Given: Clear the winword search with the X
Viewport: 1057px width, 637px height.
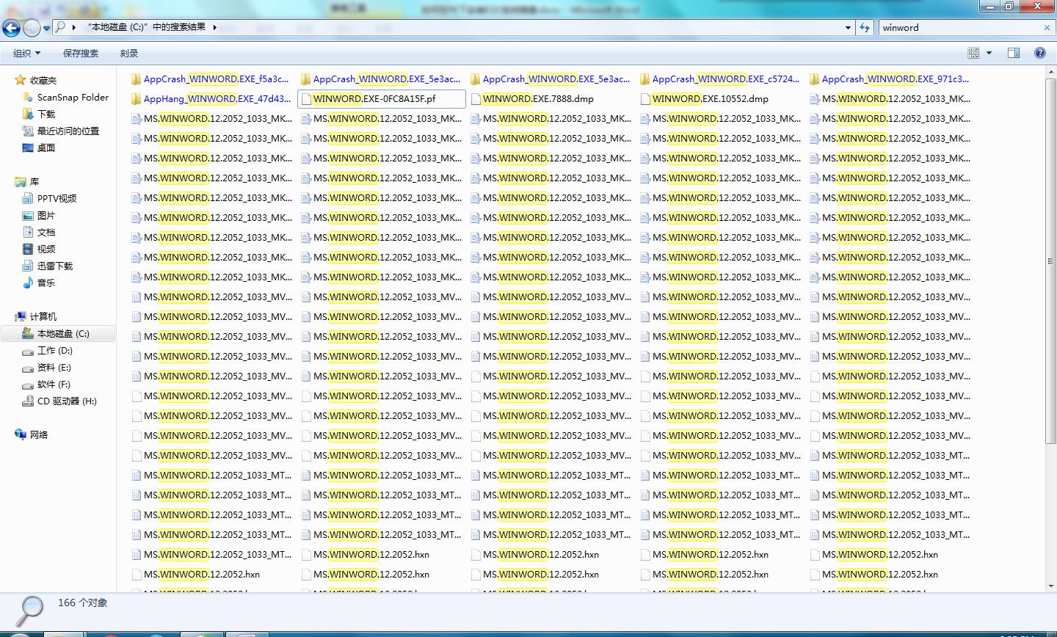Looking at the screenshot, I should pyautogui.click(x=1047, y=27).
